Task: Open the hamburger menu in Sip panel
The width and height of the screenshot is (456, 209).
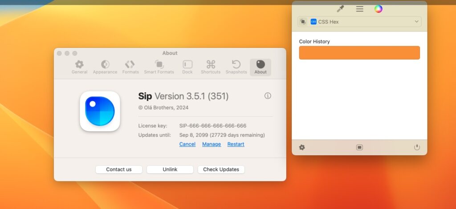Action: [360, 9]
